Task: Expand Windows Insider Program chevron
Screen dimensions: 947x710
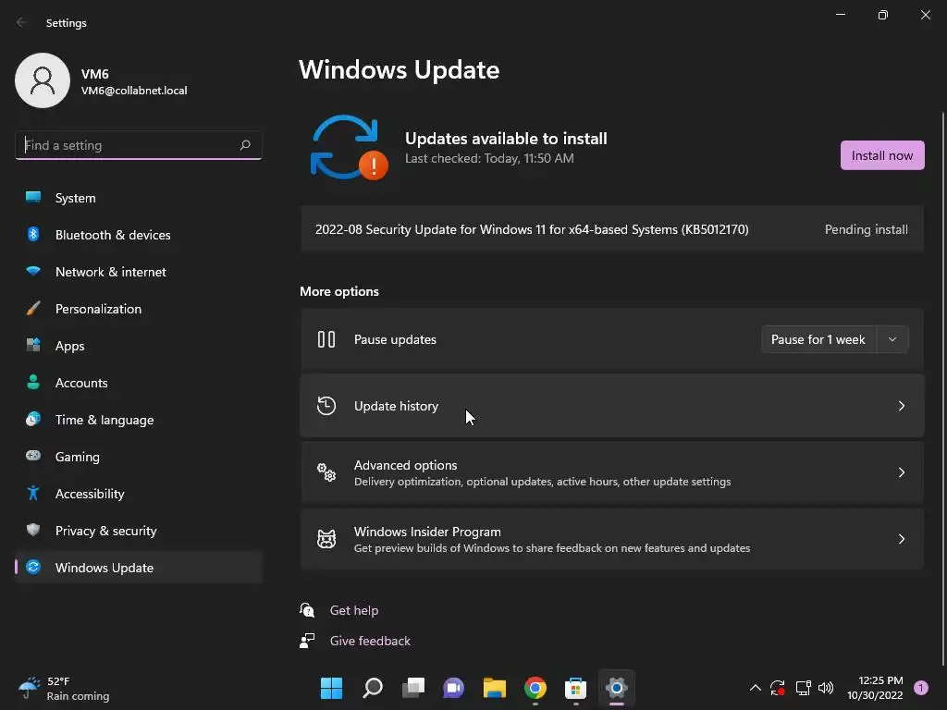Action: pyautogui.click(x=901, y=539)
